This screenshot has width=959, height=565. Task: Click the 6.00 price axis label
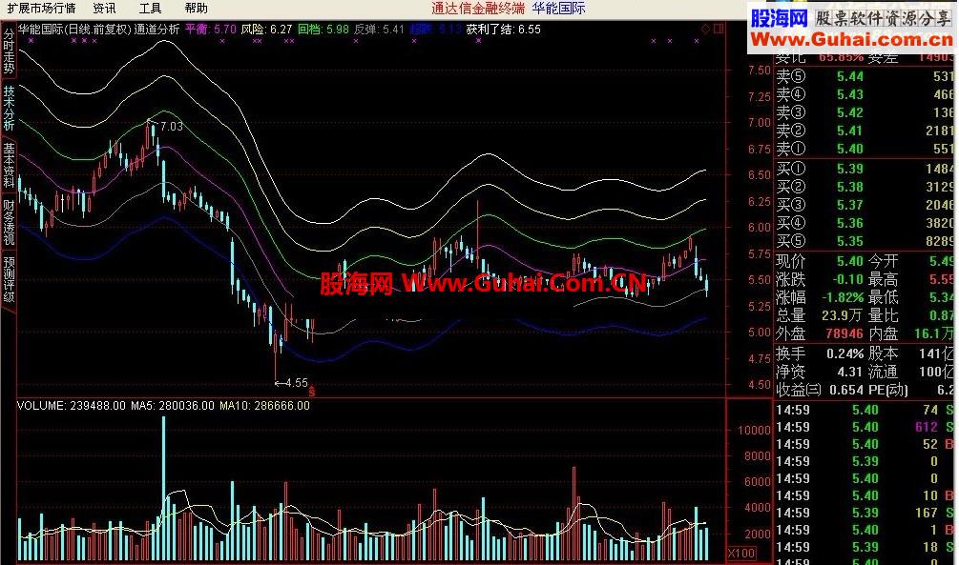click(759, 227)
